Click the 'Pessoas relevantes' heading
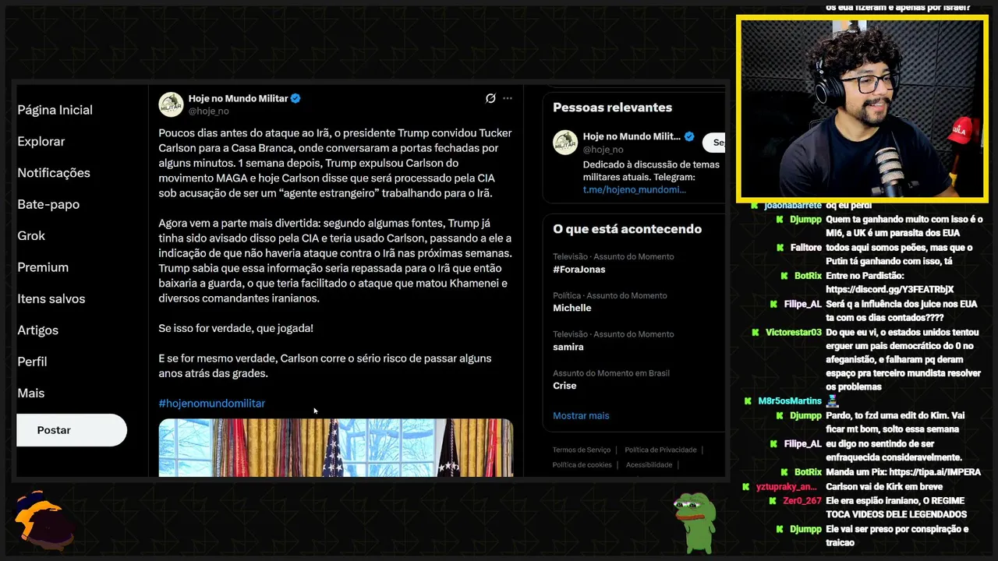Screen dimensions: 998x561 [612, 108]
